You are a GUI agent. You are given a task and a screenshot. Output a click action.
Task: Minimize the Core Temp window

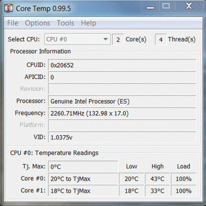(150, 6)
